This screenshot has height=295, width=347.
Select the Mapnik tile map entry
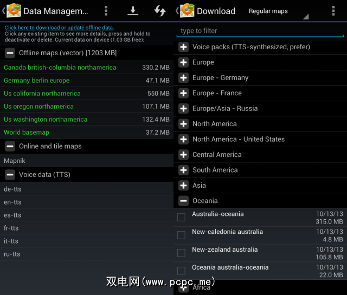click(x=87, y=161)
